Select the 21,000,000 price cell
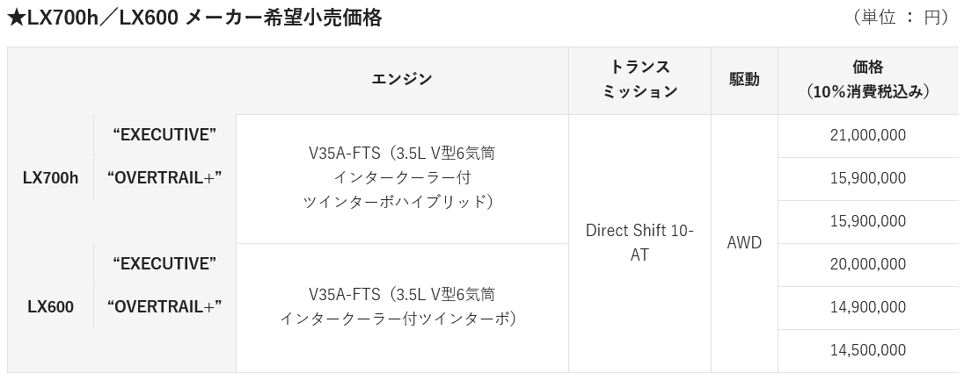This screenshot has width=964, height=380. click(x=867, y=136)
